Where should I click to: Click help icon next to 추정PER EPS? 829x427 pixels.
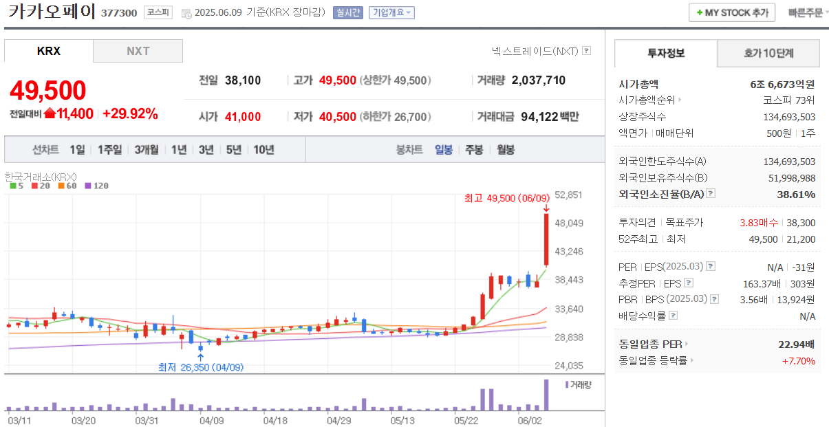coord(688,283)
